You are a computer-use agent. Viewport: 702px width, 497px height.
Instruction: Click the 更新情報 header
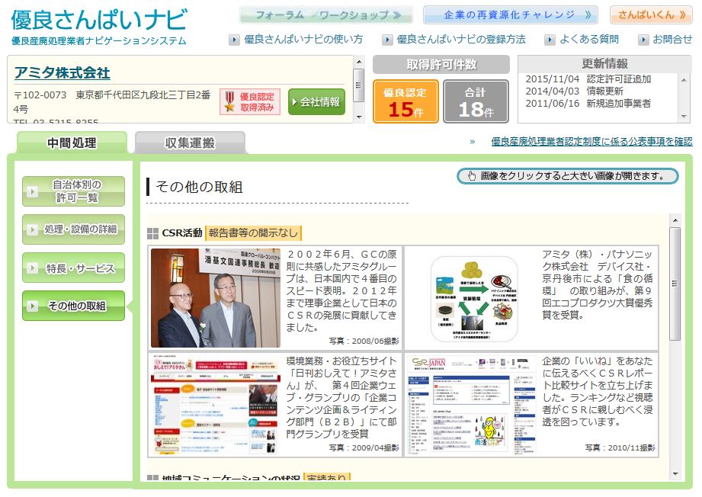pos(604,63)
